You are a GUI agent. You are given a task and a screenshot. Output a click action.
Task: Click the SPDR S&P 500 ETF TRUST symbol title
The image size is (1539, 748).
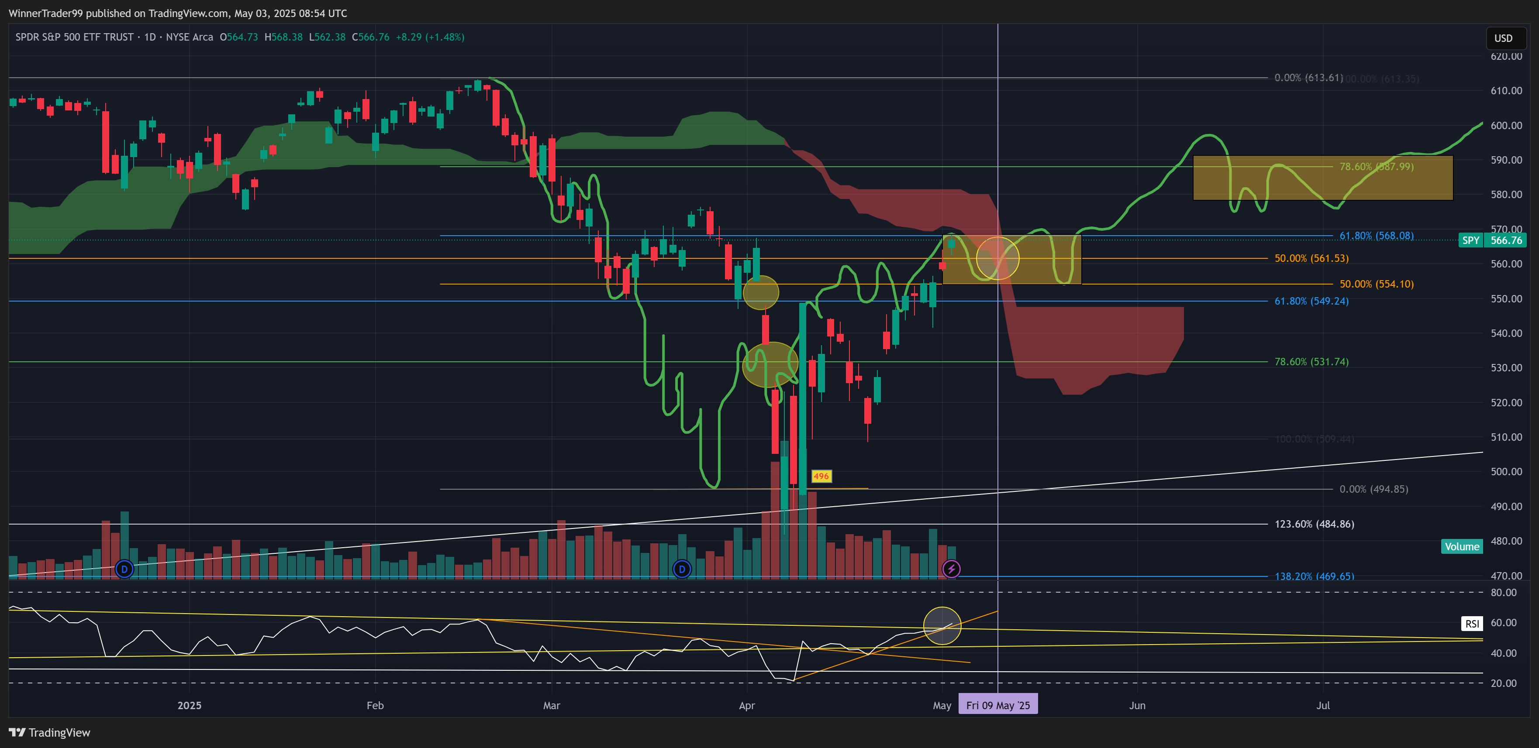tap(75, 37)
